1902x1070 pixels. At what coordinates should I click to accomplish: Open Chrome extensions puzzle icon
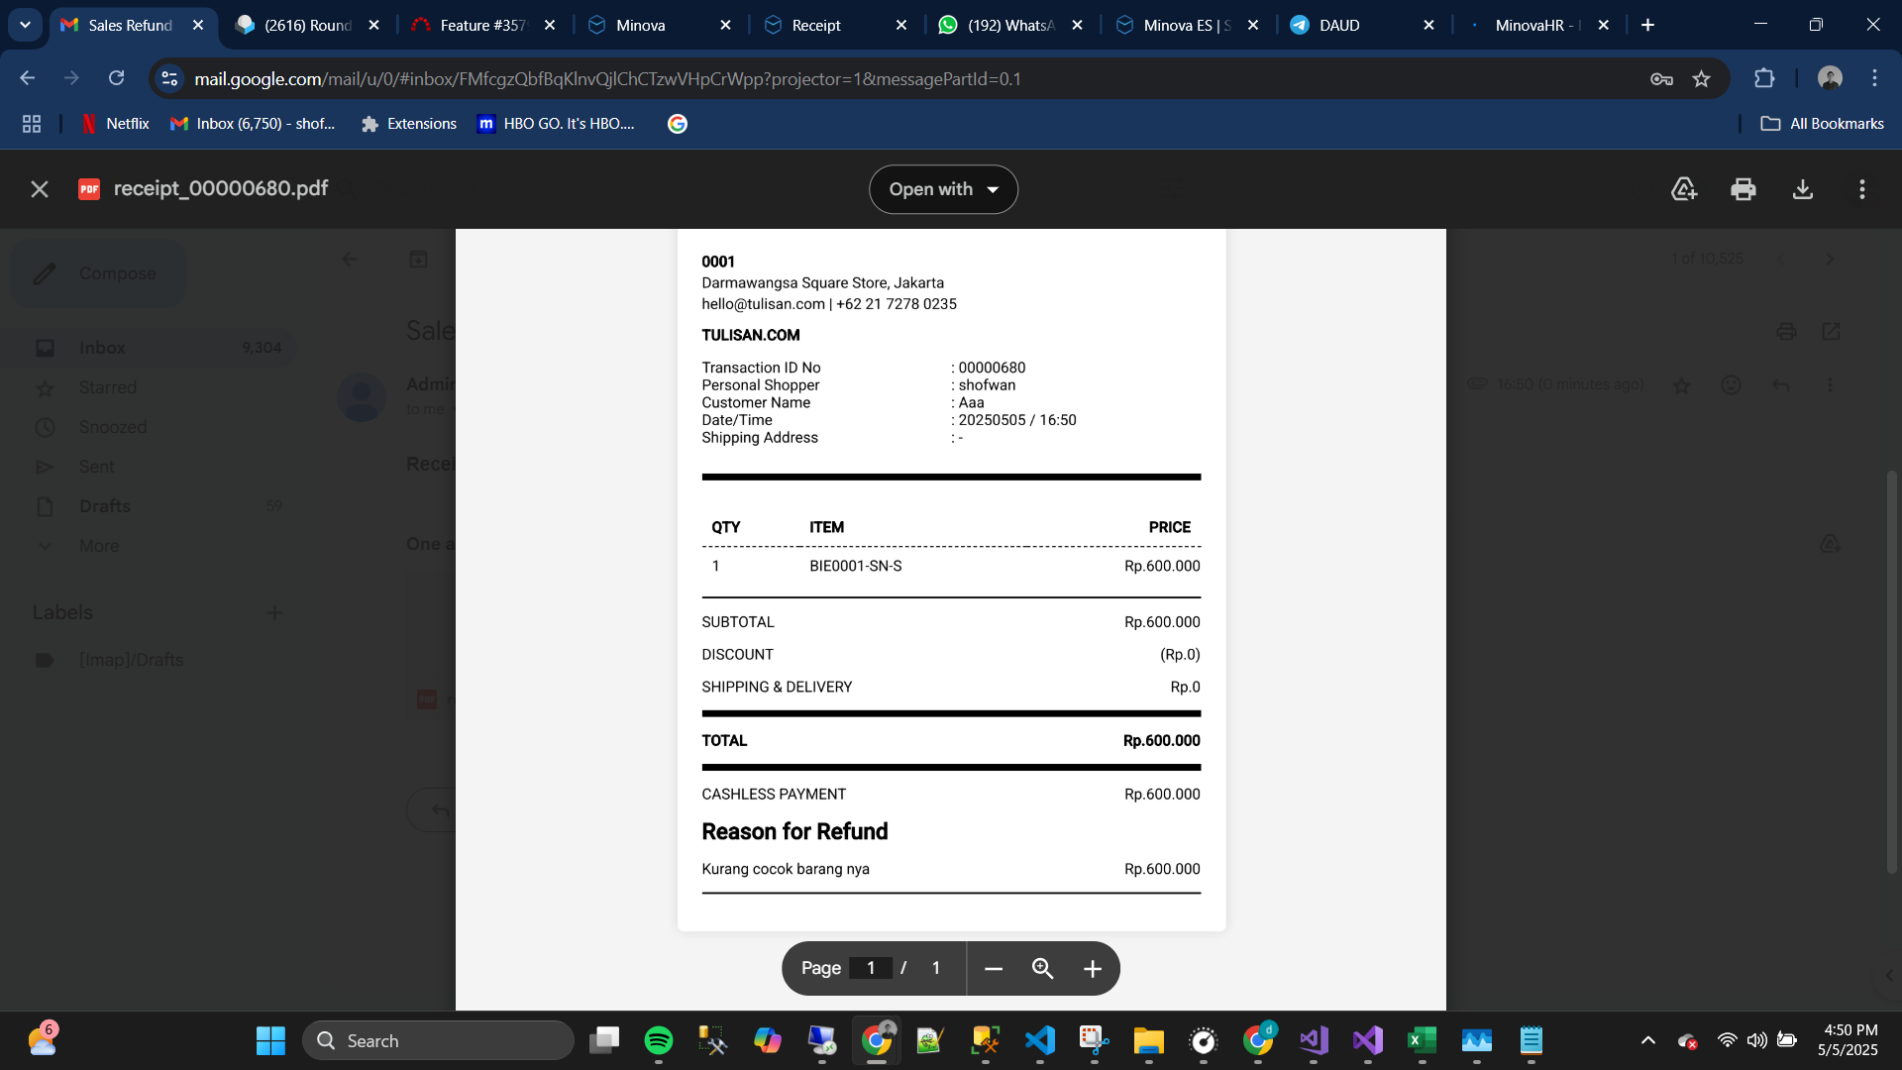pos(1764,78)
